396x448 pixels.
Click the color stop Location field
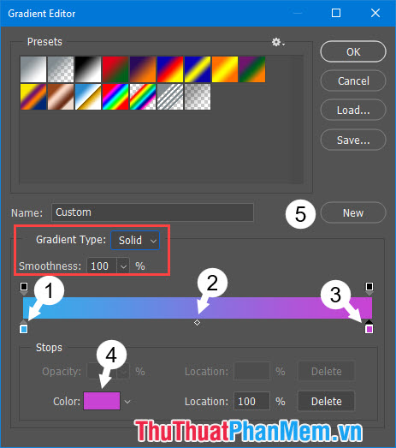click(251, 402)
